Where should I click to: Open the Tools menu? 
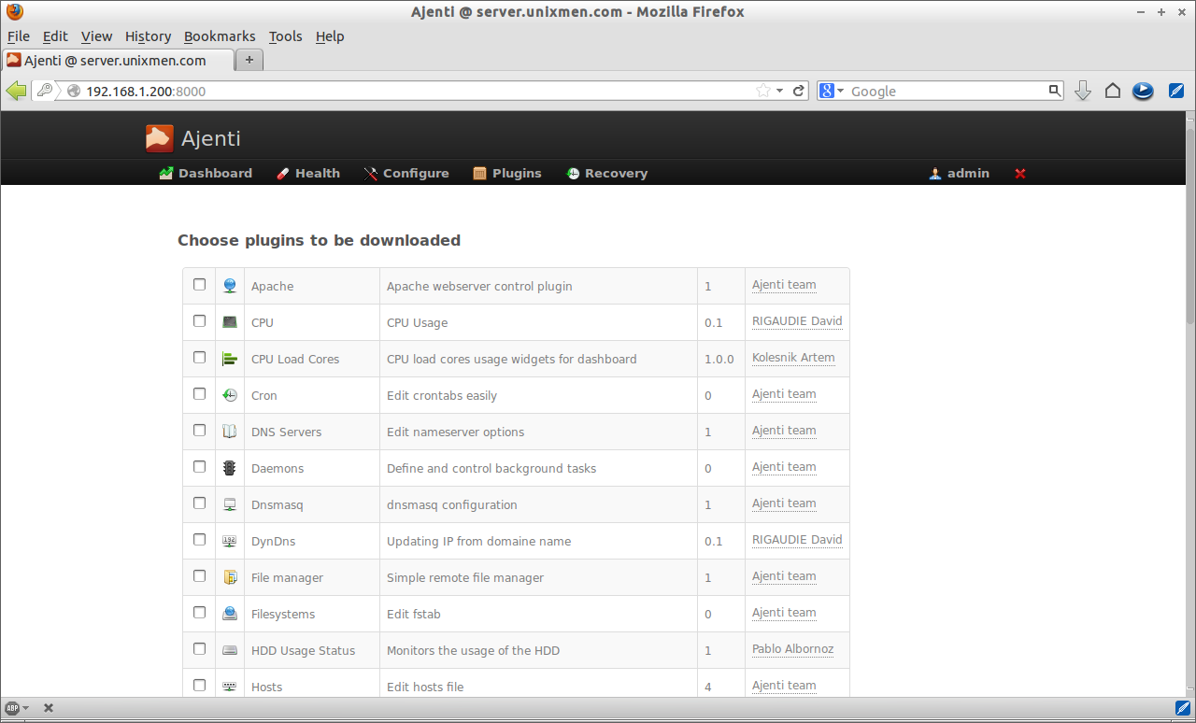pos(286,36)
